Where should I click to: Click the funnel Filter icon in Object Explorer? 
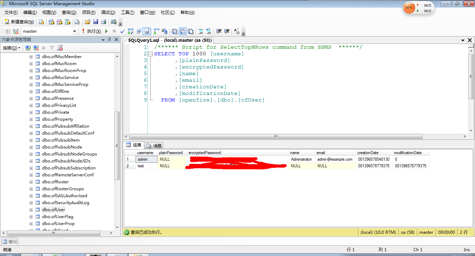click(52, 48)
